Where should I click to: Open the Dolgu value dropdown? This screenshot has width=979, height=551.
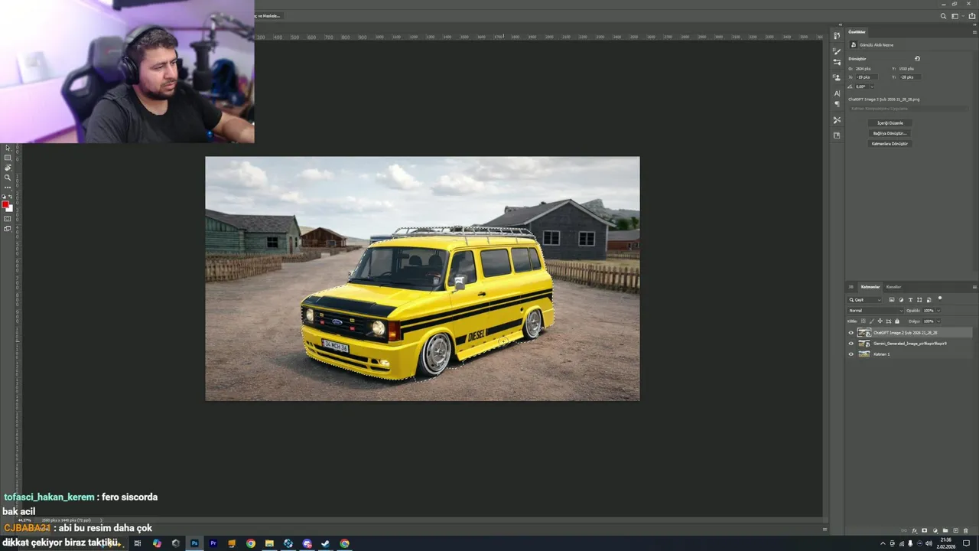tap(938, 321)
